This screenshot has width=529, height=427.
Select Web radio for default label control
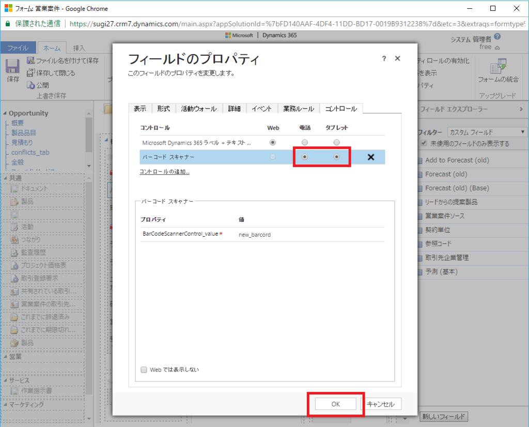[273, 143]
